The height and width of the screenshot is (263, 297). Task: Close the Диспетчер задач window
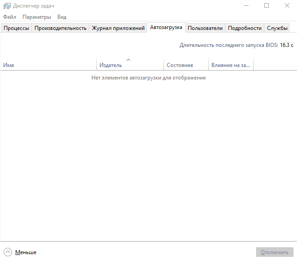[x=287, y=6]
